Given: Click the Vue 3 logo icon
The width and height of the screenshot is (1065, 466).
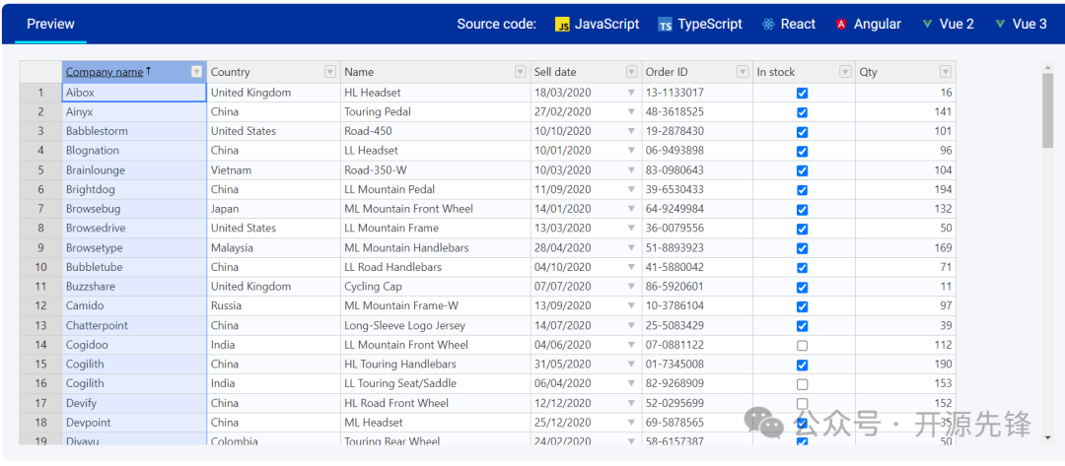Looking at the screenshot, I should tap(1000, 24).
